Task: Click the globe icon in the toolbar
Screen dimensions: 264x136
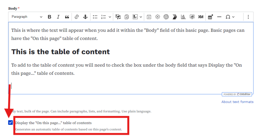Action: [x=166, y=17]
